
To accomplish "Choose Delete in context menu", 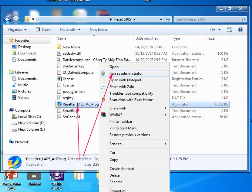I will point(134,175).
